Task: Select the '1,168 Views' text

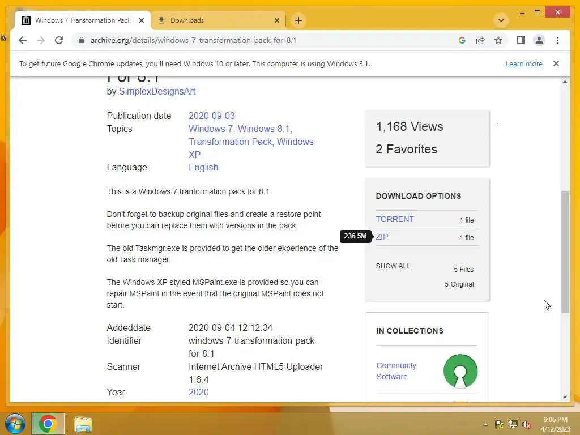Action: 410,126
